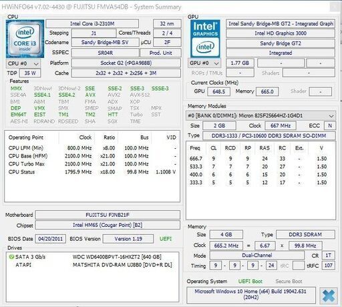Screen dimensions: 342x307
Task: Open the GPU #0 selector dropdown
Action: 204,63
